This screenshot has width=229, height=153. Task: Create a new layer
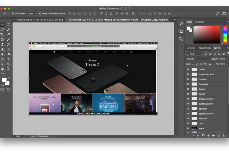(219, 136)
